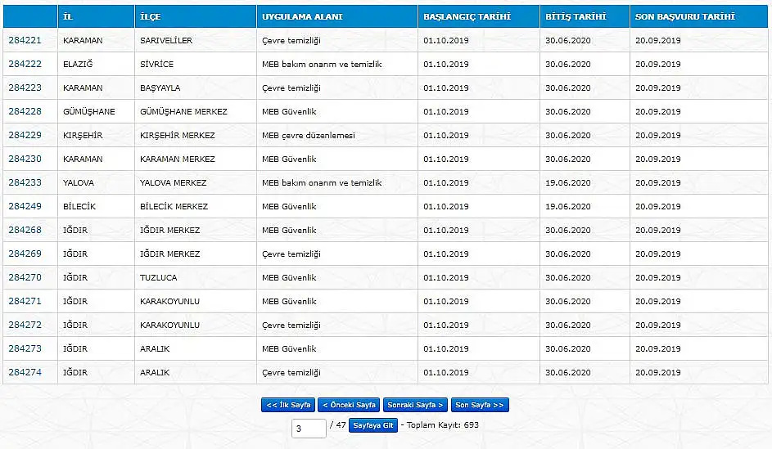772x449 pixels.
Task: Open record link 284249
Action: coord(25,206)
